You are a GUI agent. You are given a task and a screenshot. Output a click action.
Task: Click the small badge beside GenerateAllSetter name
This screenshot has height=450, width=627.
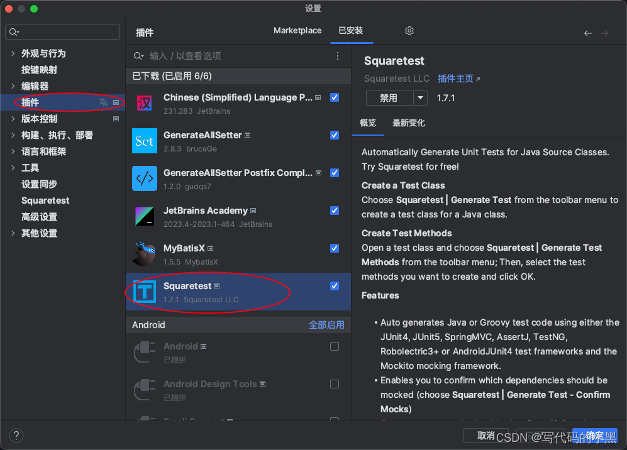[248, 136]
